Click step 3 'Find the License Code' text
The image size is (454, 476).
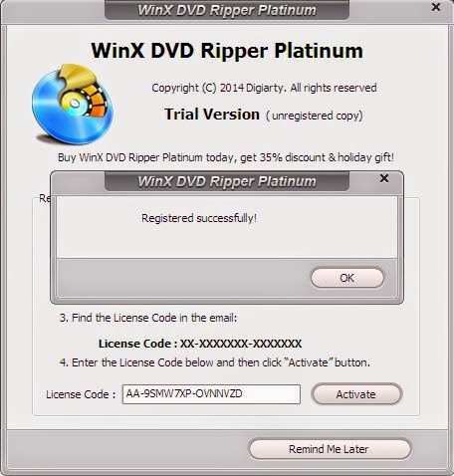148,318
